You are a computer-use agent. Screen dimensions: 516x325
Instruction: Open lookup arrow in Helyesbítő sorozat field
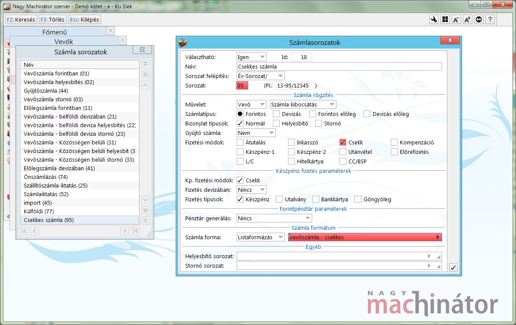click(429, 256)
